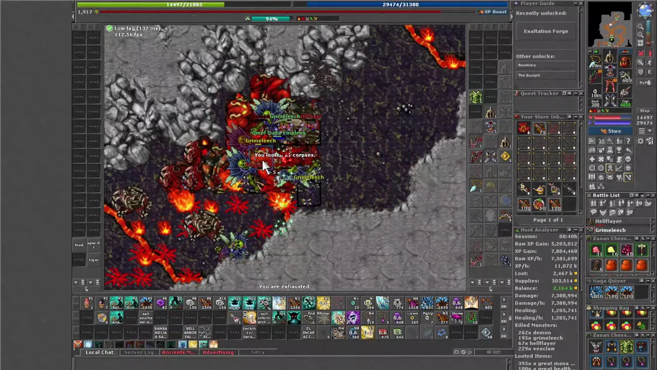
Task: Click the logout icon next to the gear
Action: click(x=650, y=141)
